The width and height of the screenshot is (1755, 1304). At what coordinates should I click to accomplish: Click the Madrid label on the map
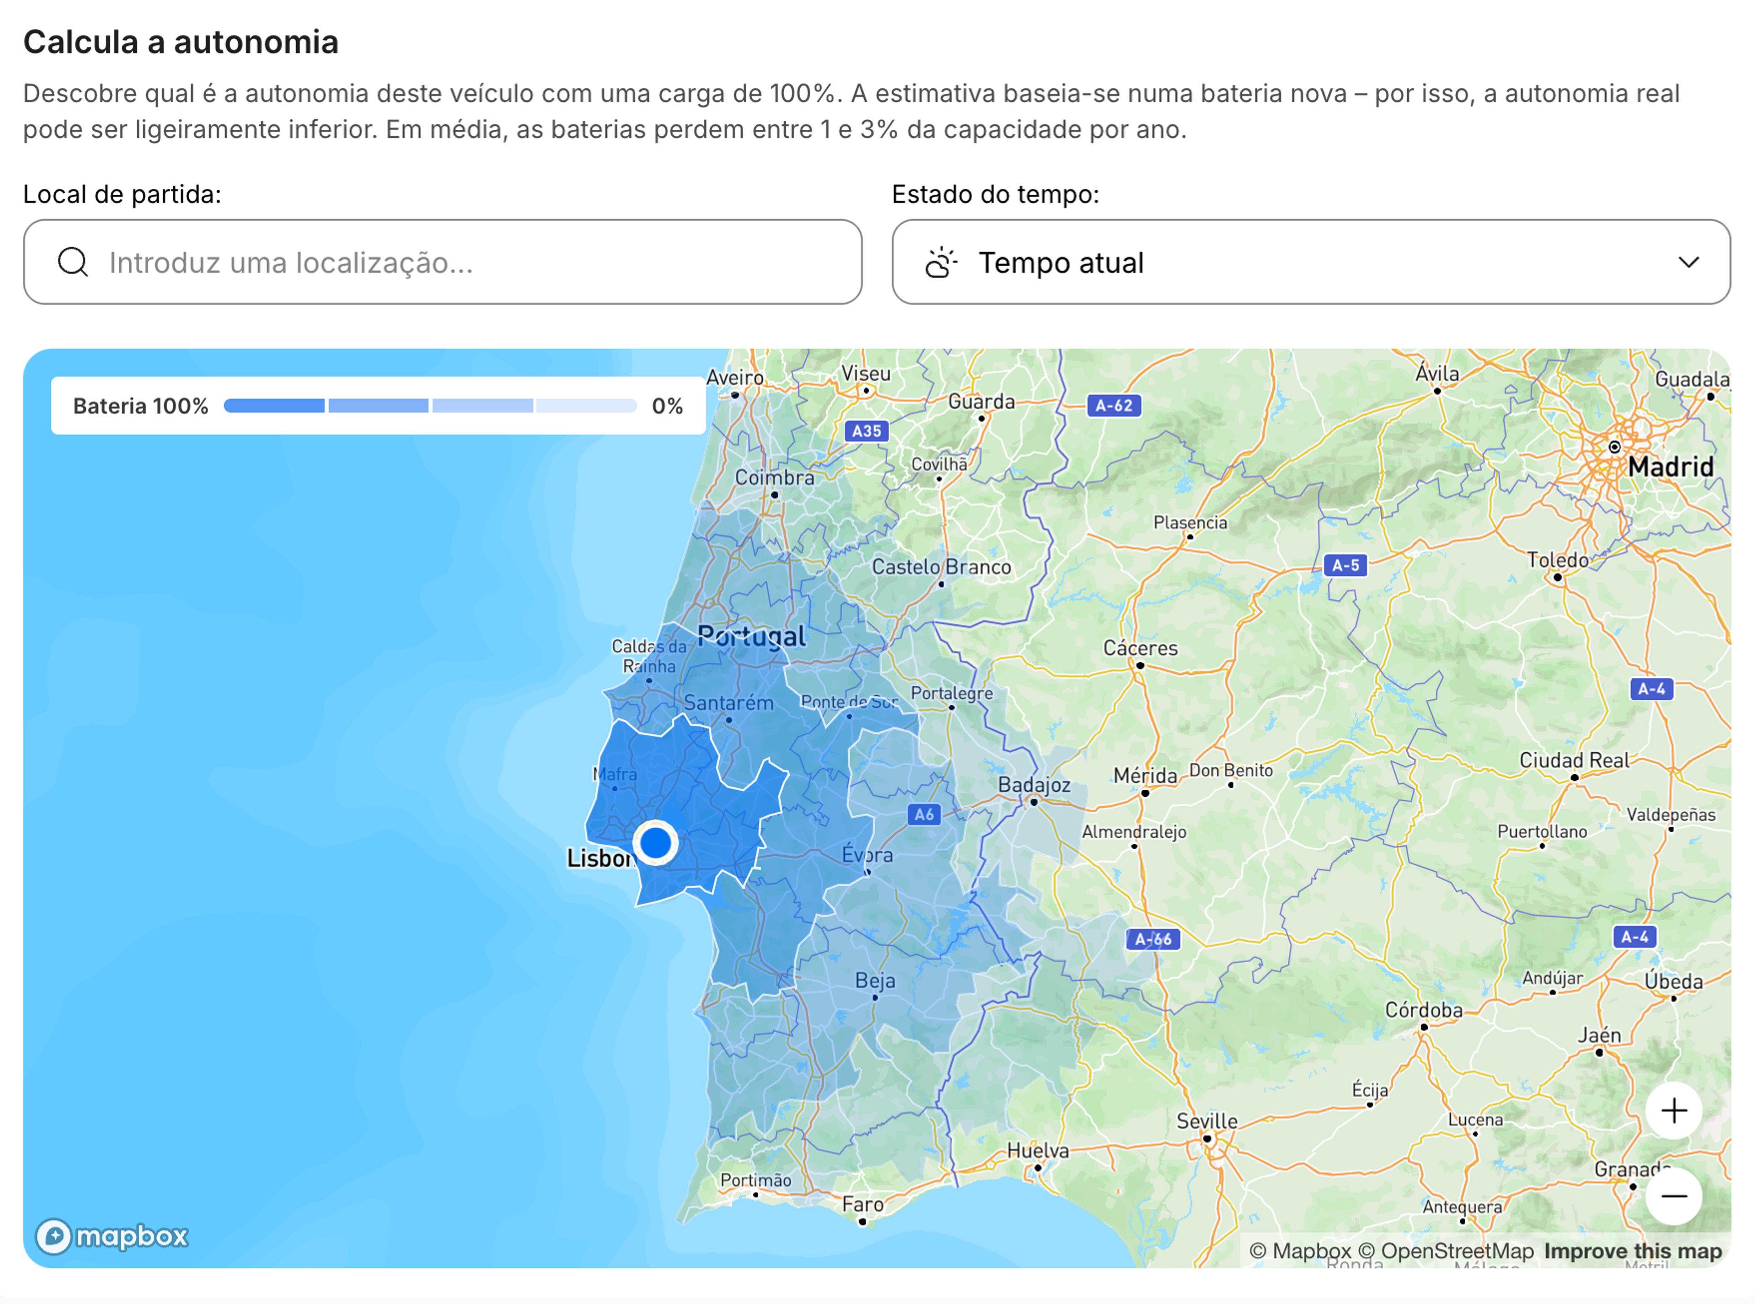click(x=1670, y=467)
